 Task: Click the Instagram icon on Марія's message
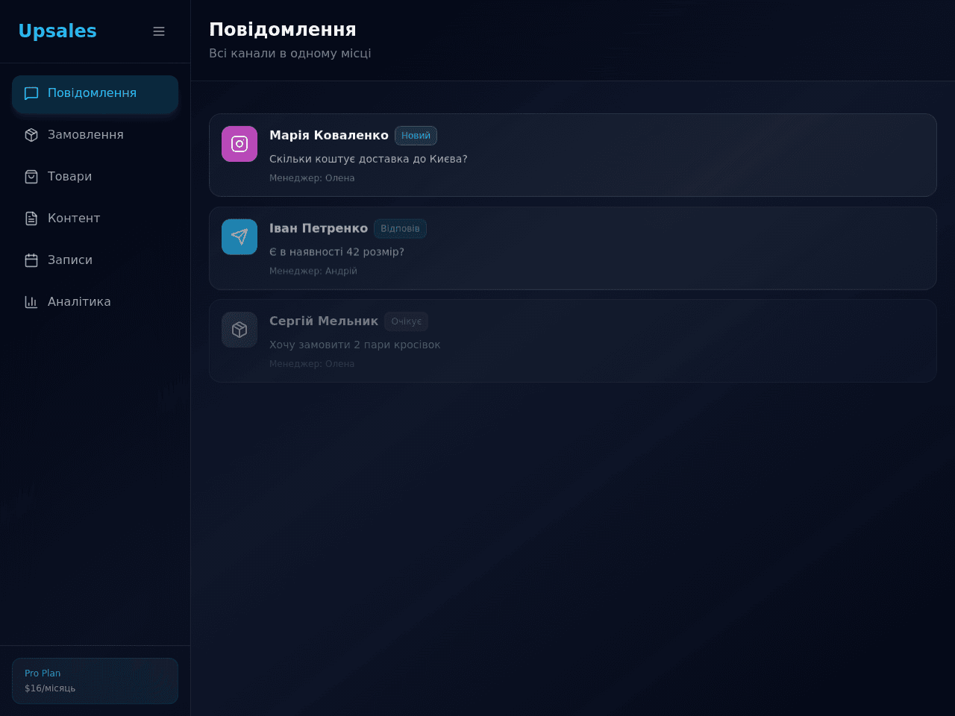click(239, 144)
